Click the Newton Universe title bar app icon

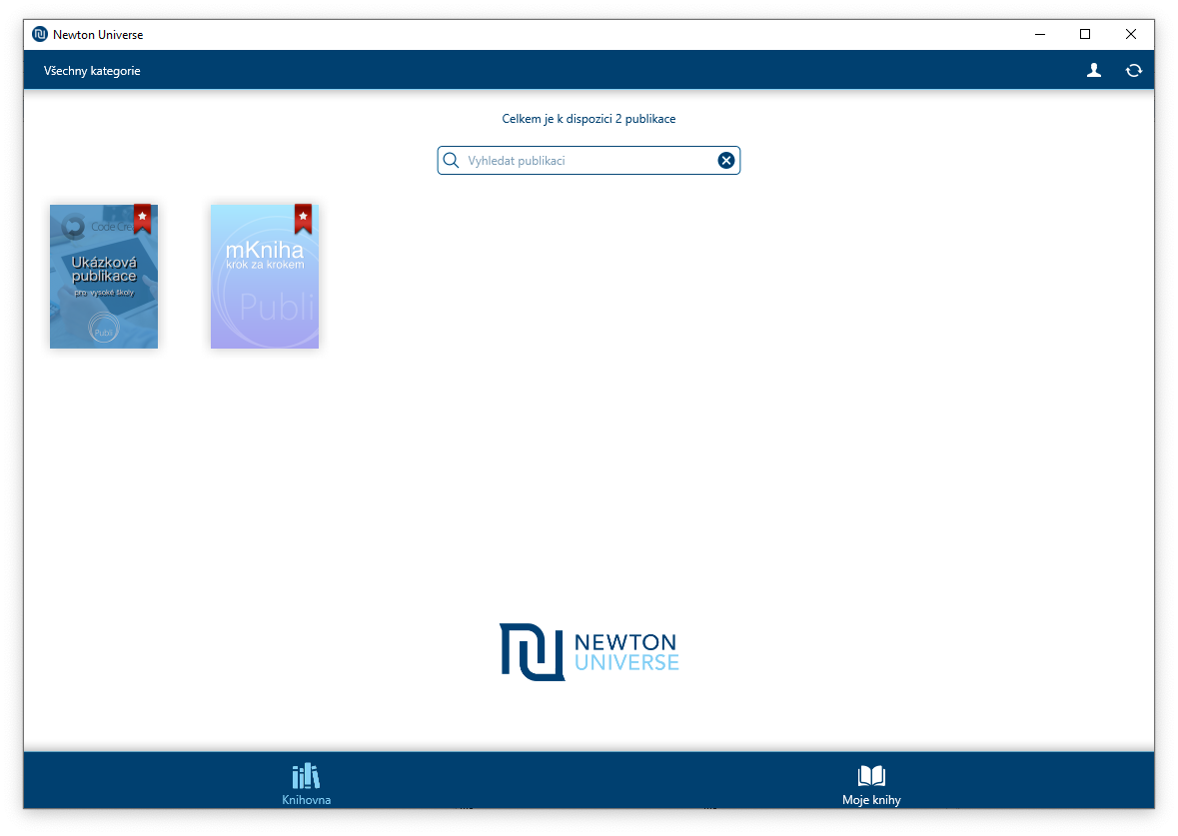click(x=40, y=35)
